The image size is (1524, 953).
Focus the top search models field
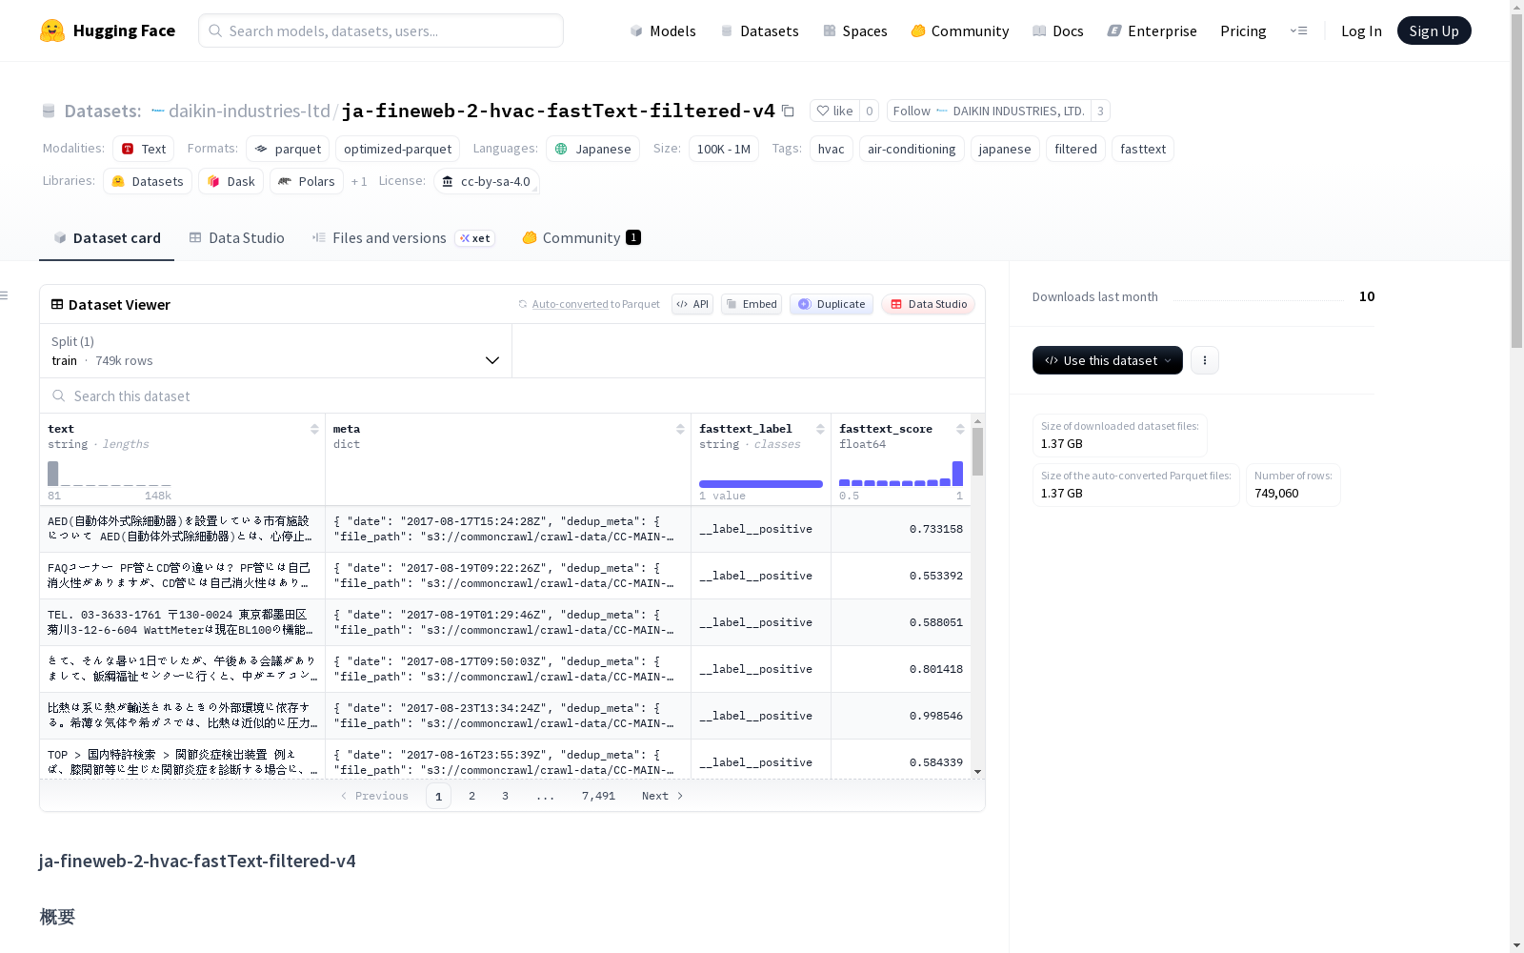[x=381, y=30]
